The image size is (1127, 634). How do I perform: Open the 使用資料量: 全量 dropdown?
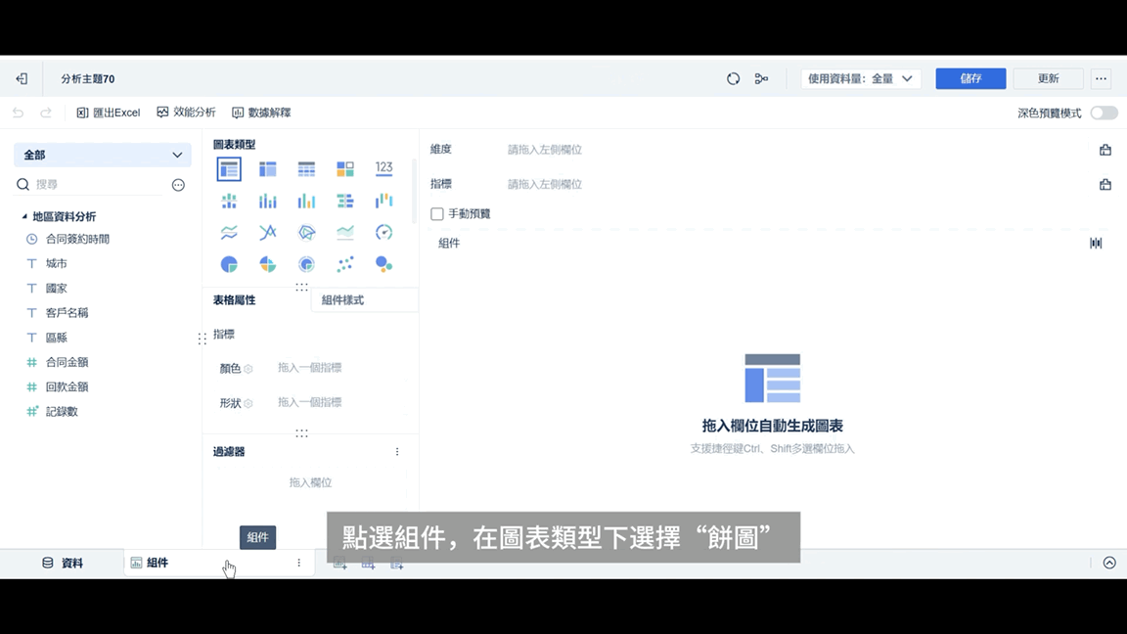click(x=861, y=79)
